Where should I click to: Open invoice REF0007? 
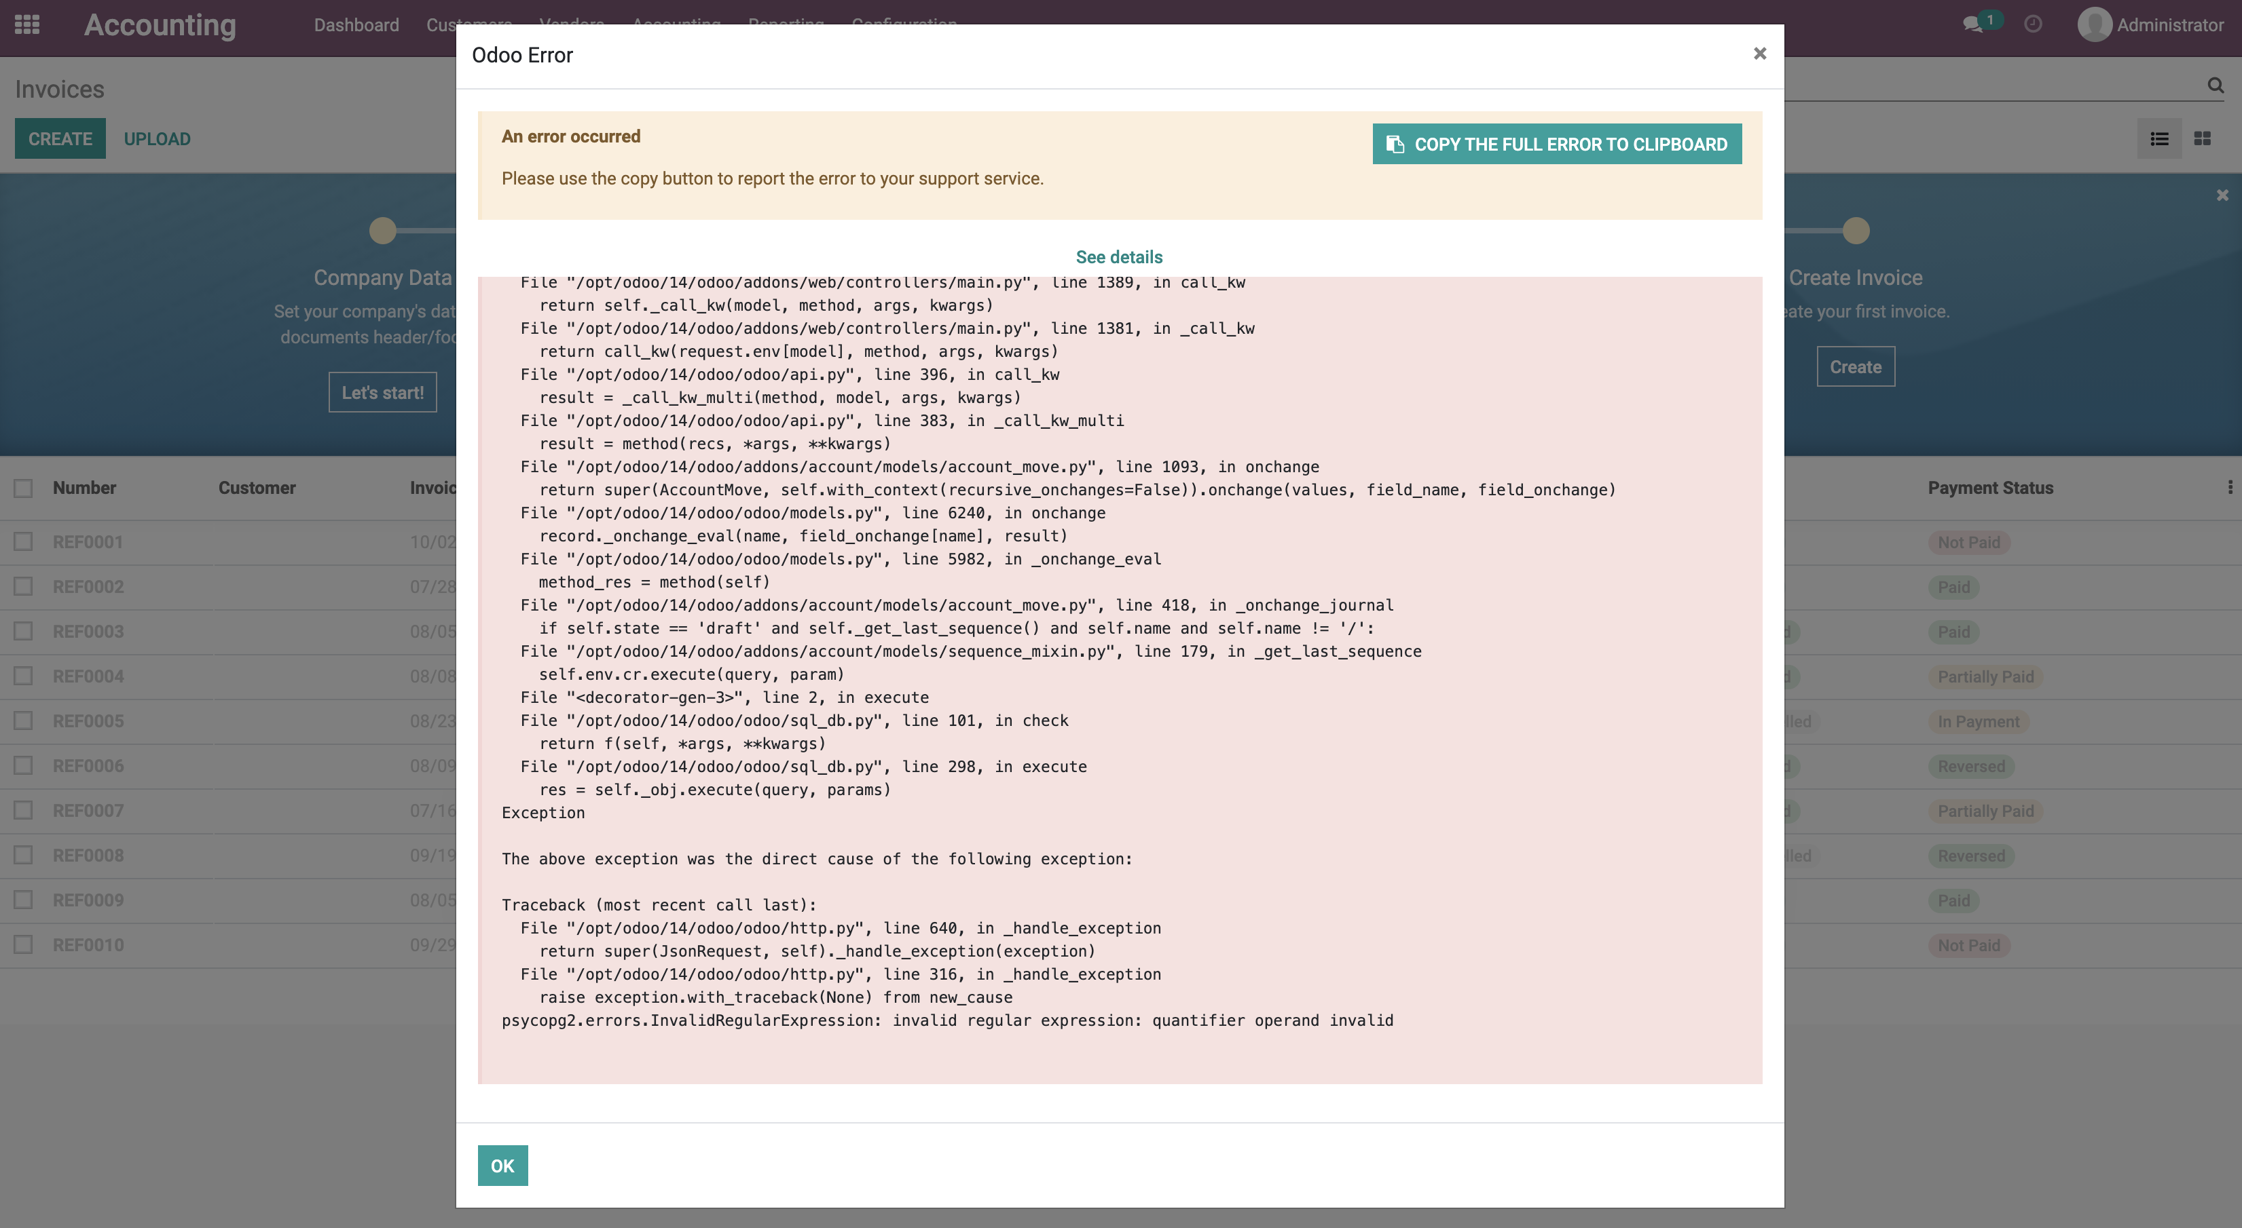click(88, 811)
